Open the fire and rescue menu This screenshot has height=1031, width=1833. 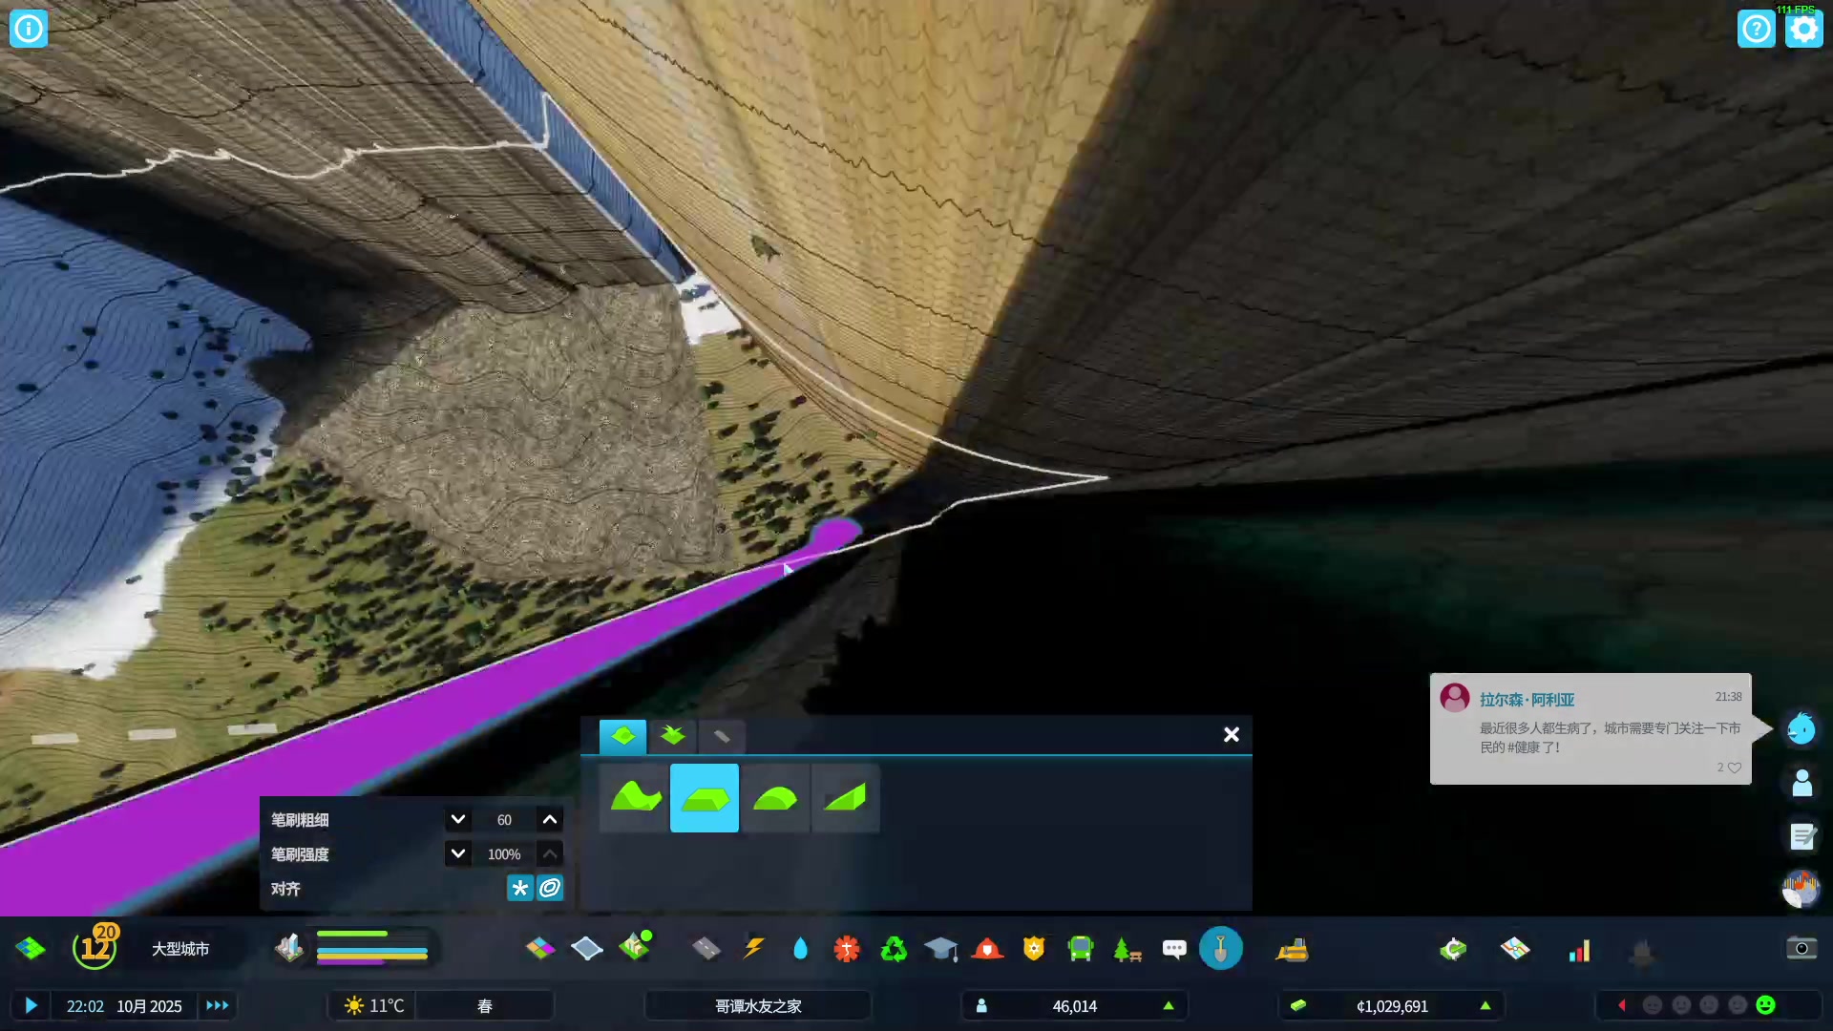[987, 948]
